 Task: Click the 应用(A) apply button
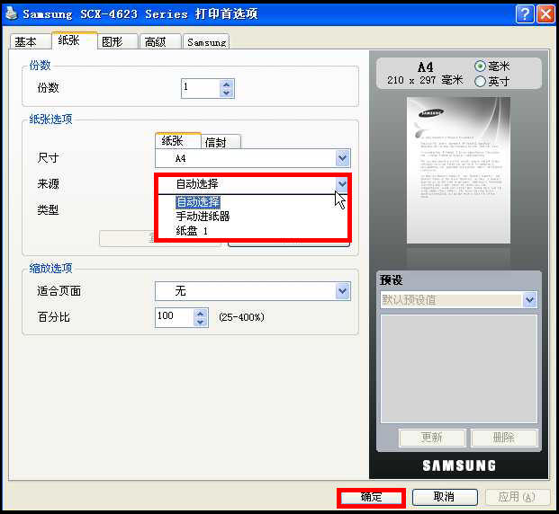[x=517, y=497]
